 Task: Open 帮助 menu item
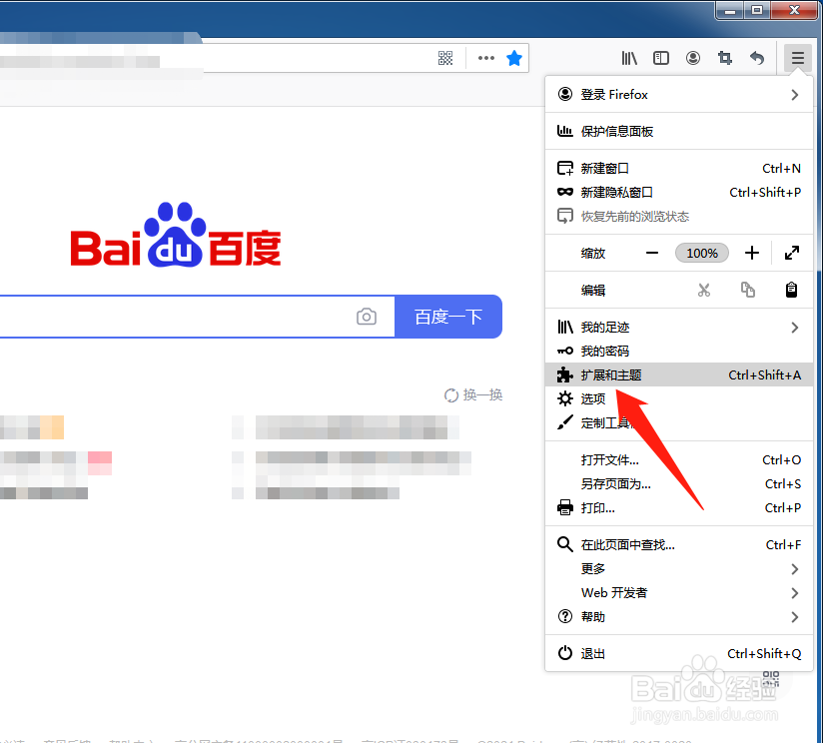click(x=679, y=616)
